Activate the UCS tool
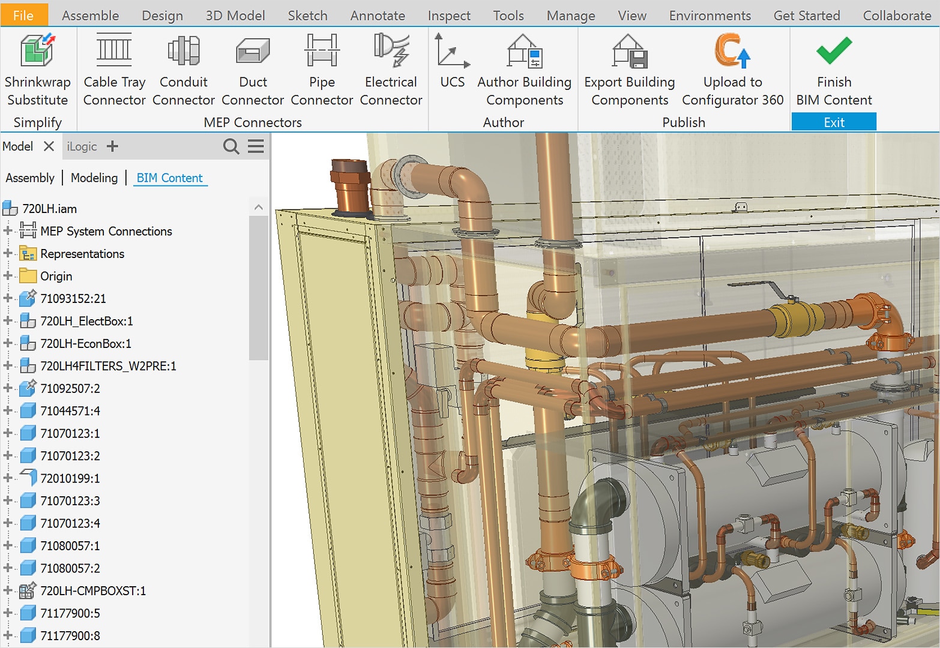Image resolution: width=940 pixels, height=648 pixels. (x=452, y=61)
